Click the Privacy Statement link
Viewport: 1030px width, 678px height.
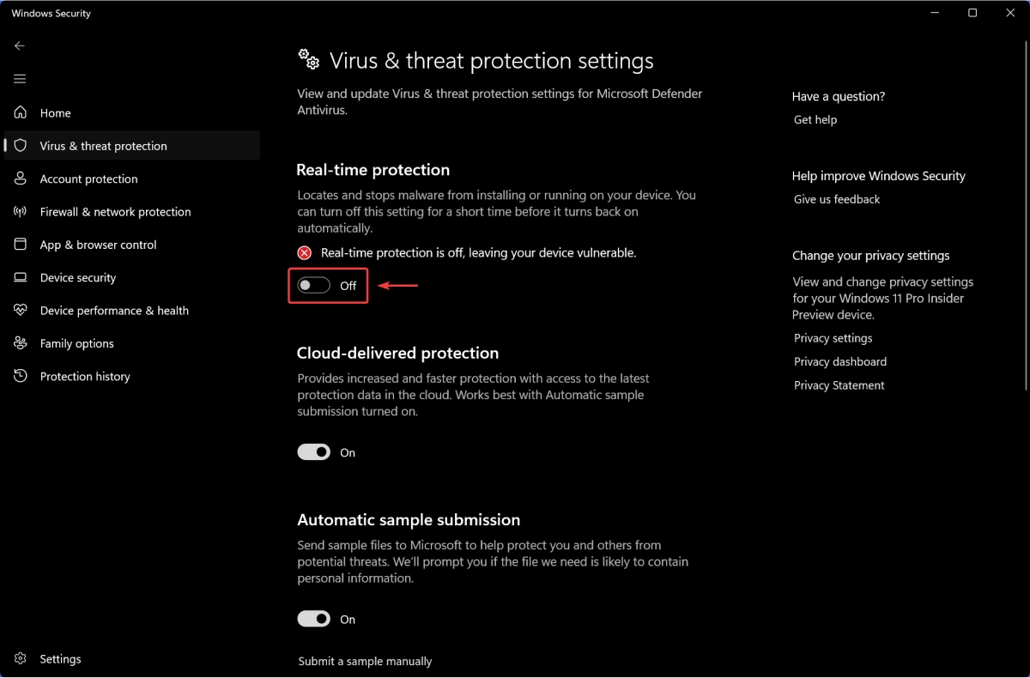pos(839,385)
